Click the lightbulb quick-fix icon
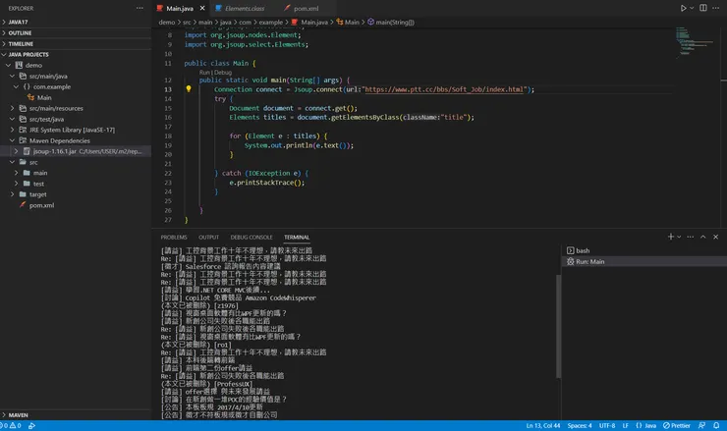Viewport: 727px width, 431px height. pyautogui.click(x=189, y=89)
